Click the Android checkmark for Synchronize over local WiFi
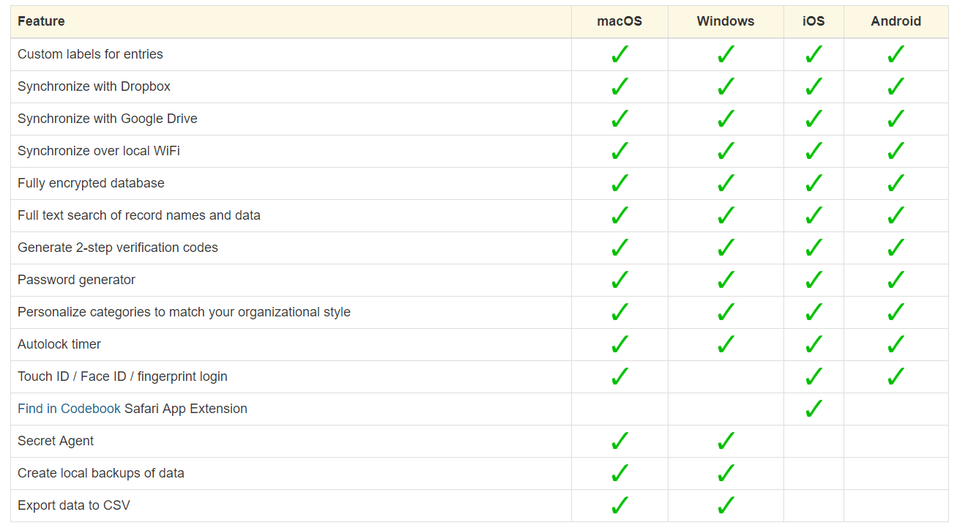Screen dimensions: 957x531 click(x=895, y=151)
